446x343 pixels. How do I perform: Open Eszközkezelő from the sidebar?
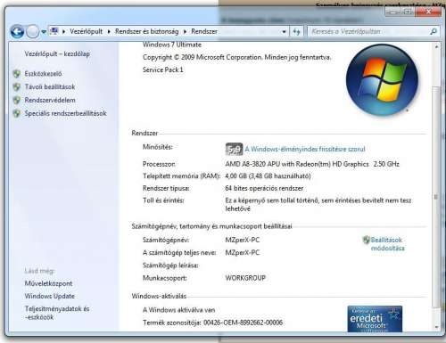point(43,74)
